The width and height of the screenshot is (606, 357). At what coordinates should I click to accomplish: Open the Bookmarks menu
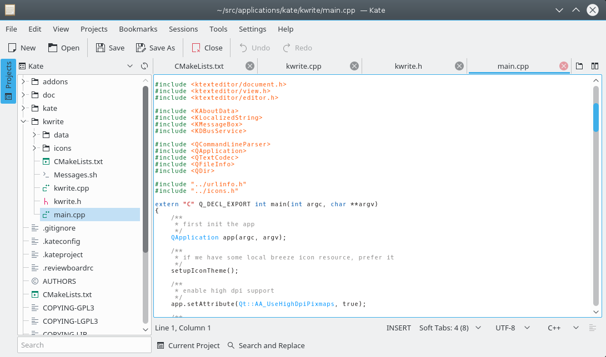point(138,29)
